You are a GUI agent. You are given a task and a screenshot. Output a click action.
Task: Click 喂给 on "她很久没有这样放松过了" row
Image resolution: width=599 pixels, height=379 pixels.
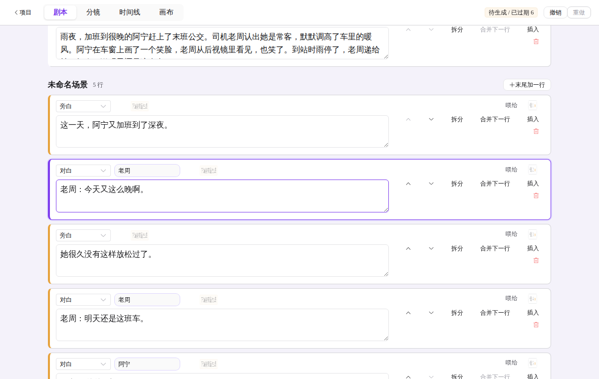[512, 234]
